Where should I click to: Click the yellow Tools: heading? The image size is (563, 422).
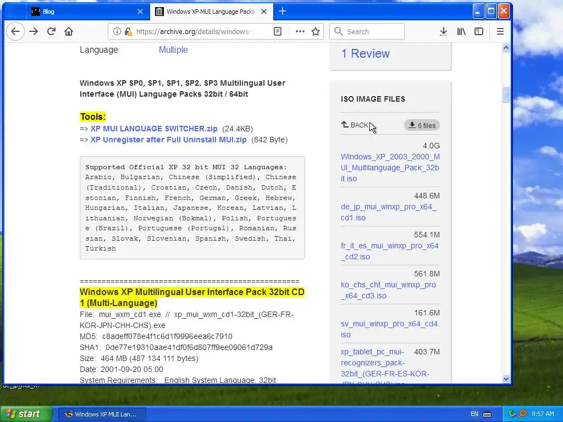click(92, 116)
